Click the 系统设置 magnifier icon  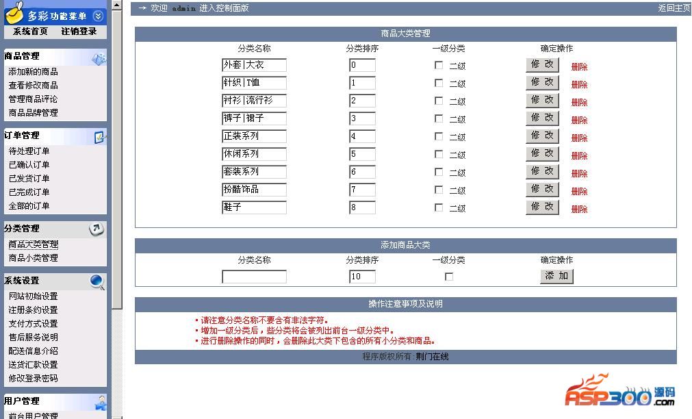click(97, 281)
